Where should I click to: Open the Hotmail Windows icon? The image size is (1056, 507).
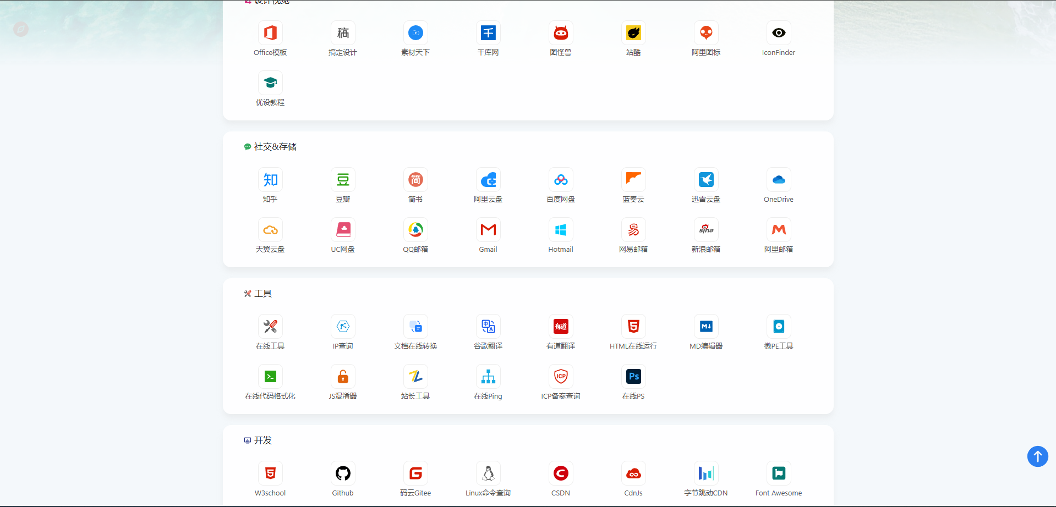tap(561, 230)
